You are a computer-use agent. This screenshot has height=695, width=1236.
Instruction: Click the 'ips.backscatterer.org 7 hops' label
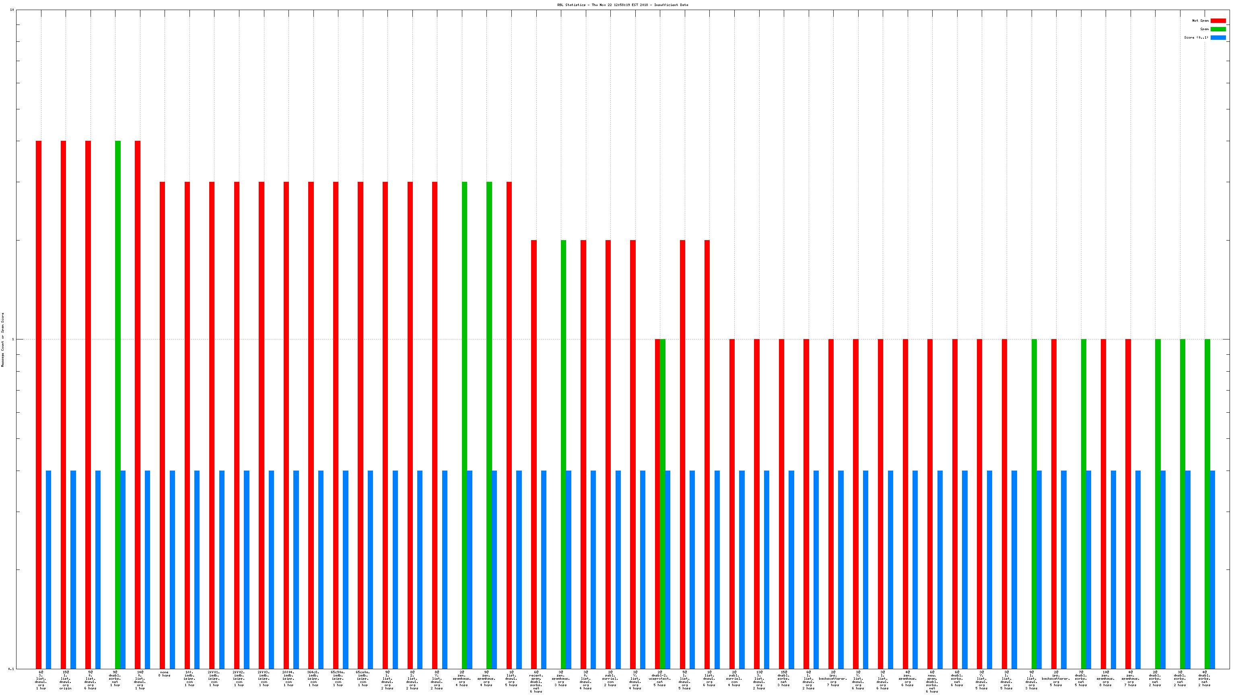pyautogui.click(x=833, y=679)
